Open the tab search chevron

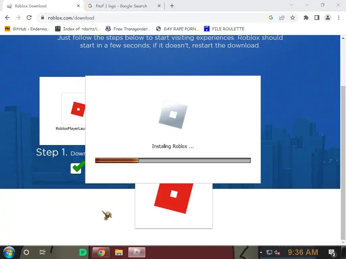coord(292,5)
